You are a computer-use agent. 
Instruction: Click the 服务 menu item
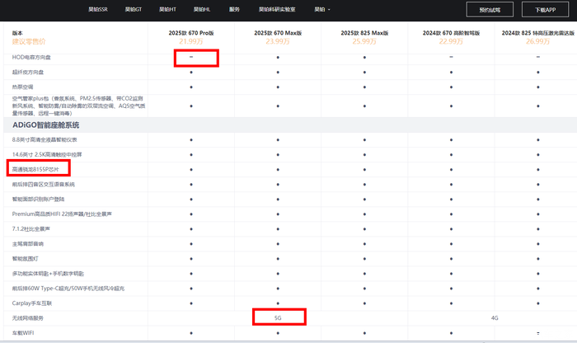[235, 10]
